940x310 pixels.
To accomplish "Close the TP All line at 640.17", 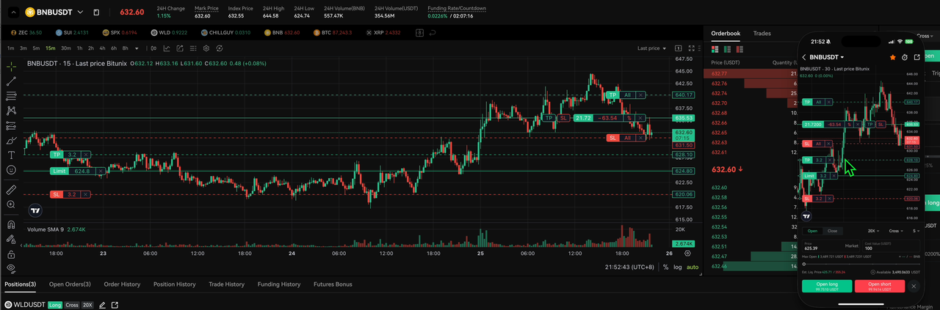I will 640,95.
